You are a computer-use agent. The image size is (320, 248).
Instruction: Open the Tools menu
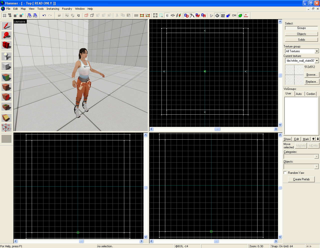pos(40,9)
